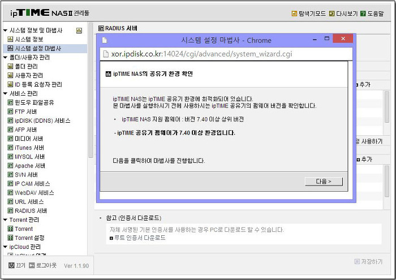Click 다음 > button in wizard

[324, 182]
